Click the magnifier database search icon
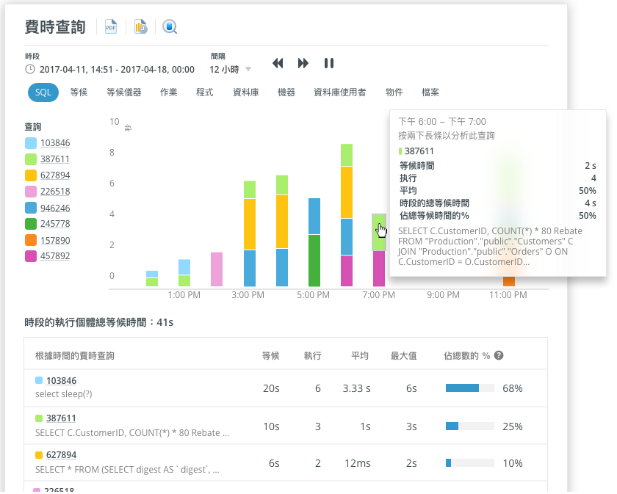Viewport: 617px width, 494px height. click(168, 25)
